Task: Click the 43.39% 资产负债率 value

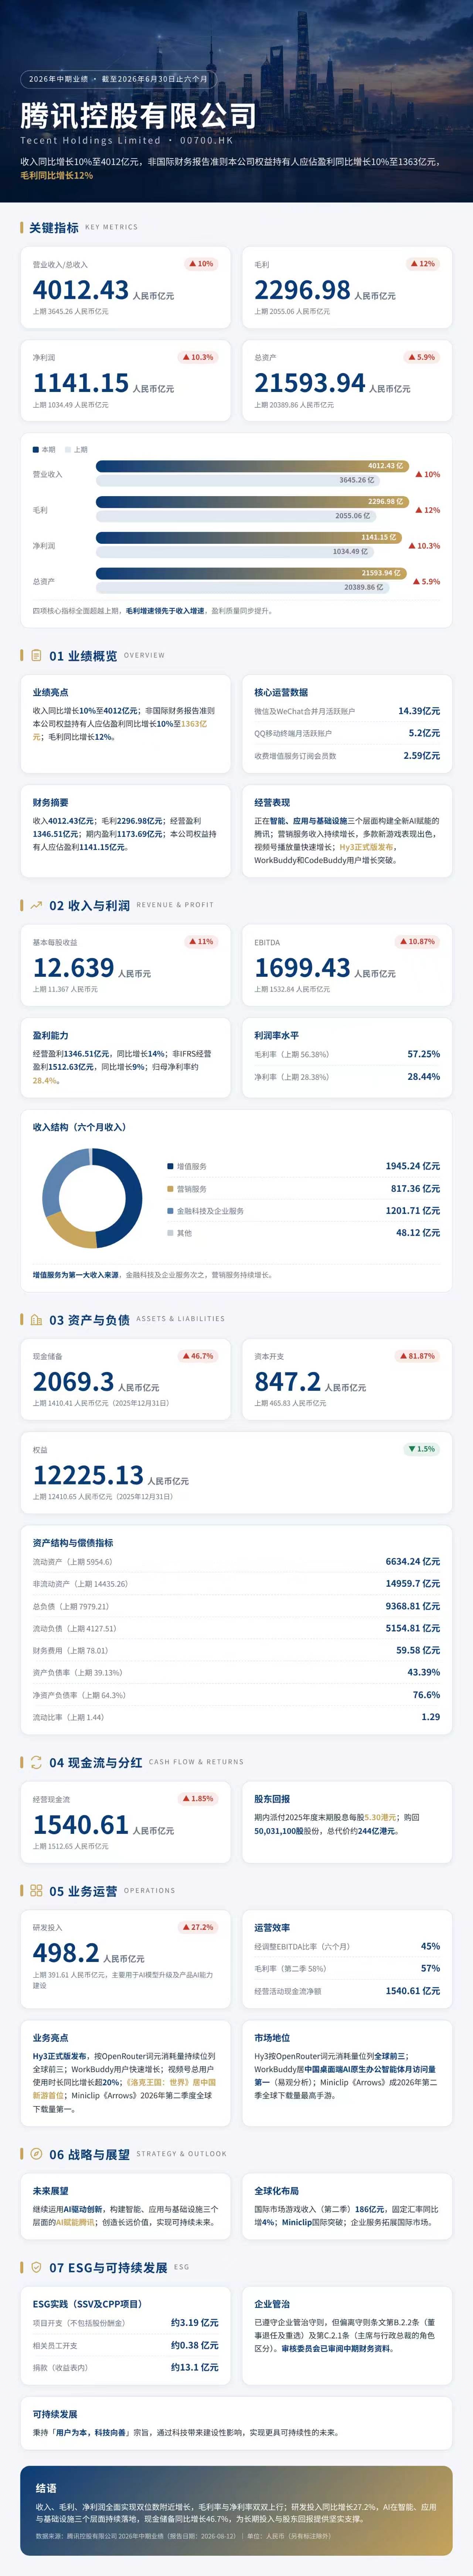Action: coord(424,1672)
